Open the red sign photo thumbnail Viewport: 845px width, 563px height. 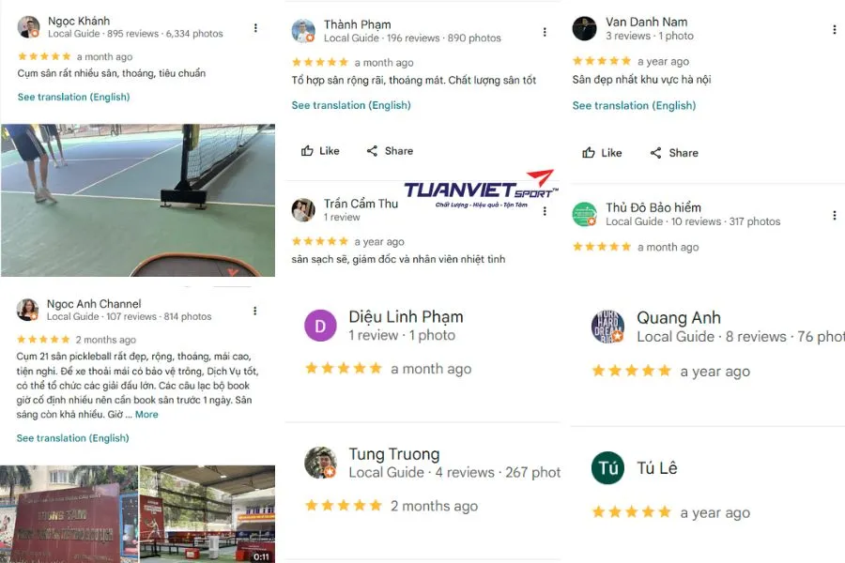pos(69,514)
